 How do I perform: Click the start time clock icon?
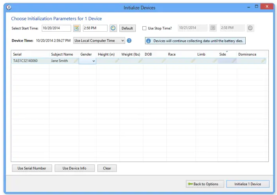[x=113, y=28]
